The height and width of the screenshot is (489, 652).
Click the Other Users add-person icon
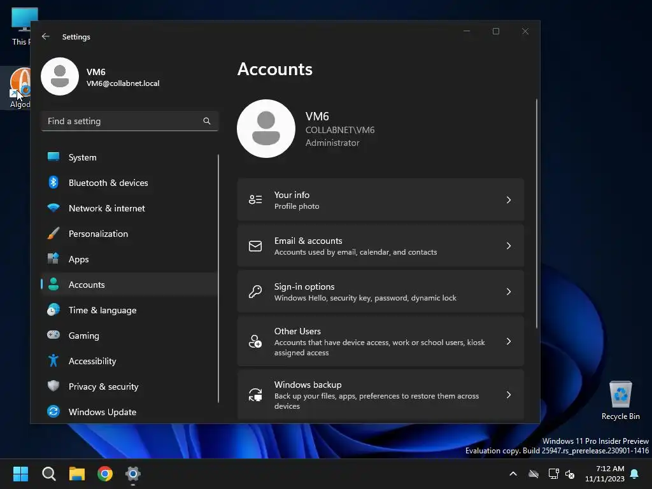click(255, 341)
